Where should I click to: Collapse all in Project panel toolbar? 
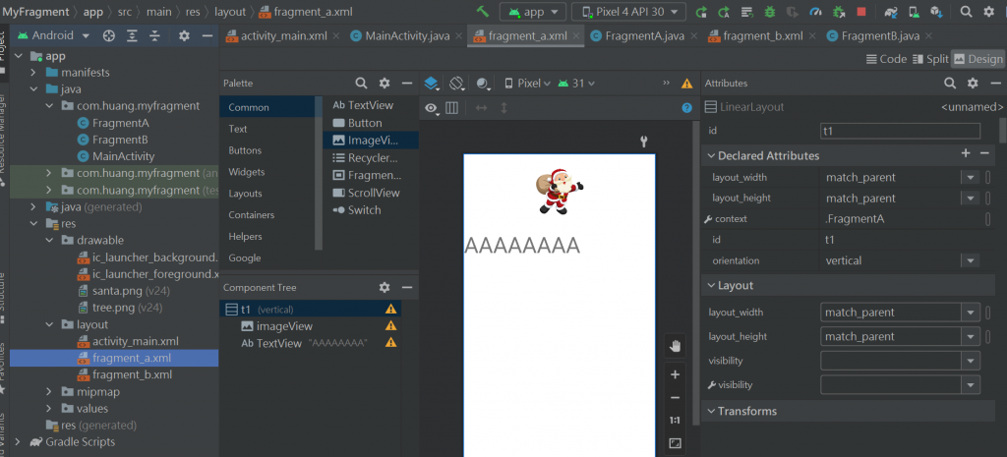click(154, 36)
